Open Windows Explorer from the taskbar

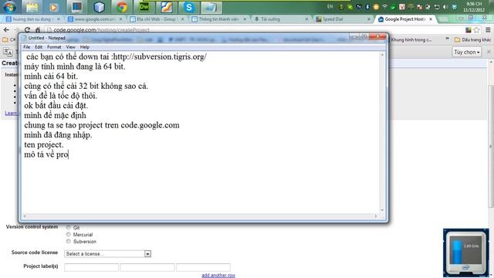[32, 7]
